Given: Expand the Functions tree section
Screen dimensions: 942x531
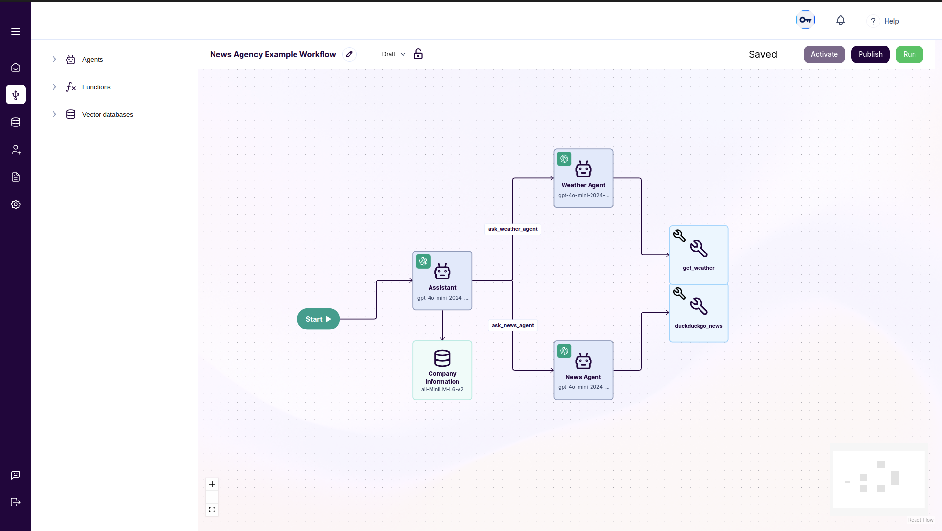Looking at the screenshot, I should click(x=54, y=87).
